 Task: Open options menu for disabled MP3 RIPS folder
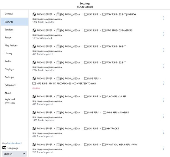163,83
